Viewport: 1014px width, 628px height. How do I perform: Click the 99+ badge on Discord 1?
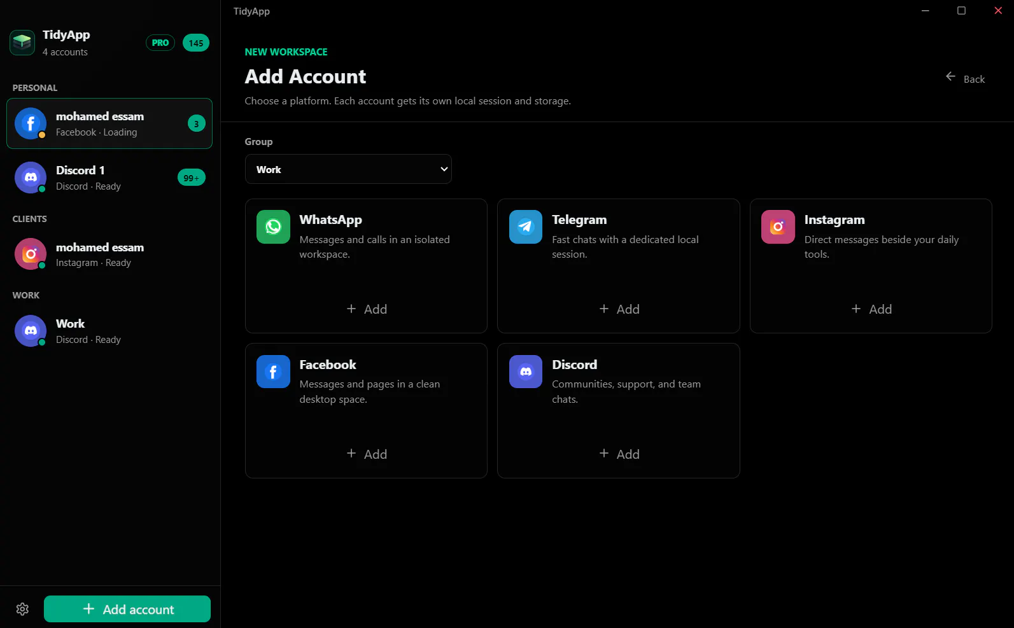pos(192,178)
